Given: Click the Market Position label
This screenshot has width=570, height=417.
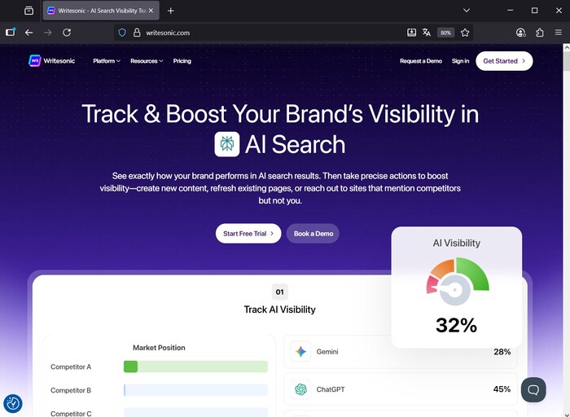Looking at the screenshot, I should (159, 348).
